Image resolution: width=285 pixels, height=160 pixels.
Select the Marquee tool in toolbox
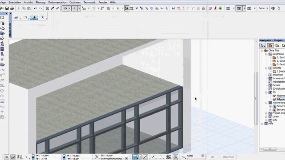click(2, 18)
